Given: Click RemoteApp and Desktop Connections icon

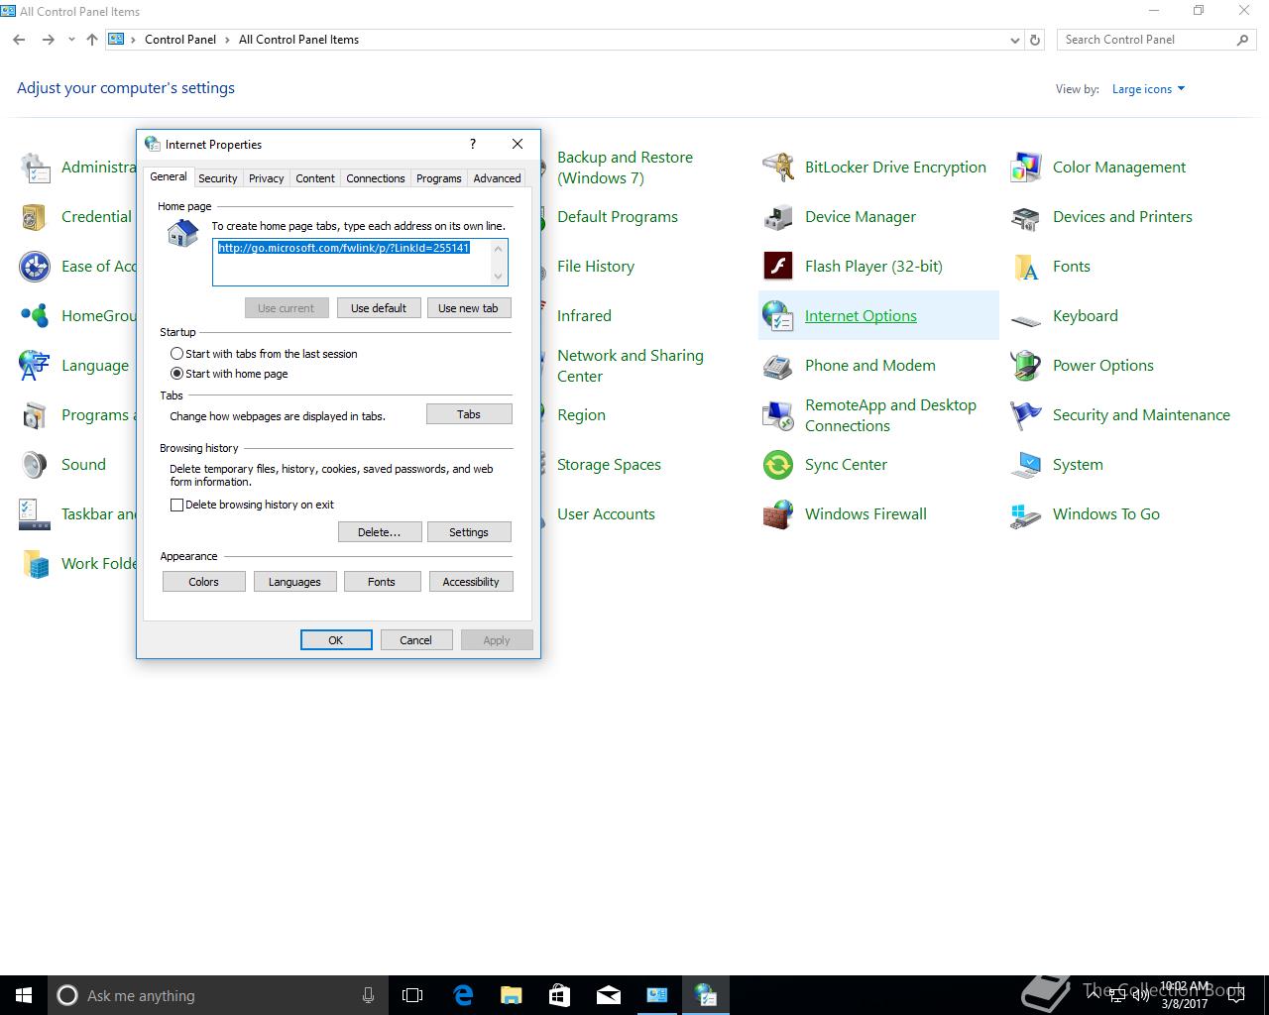Looking at the screenshot, I should (778, 415).
